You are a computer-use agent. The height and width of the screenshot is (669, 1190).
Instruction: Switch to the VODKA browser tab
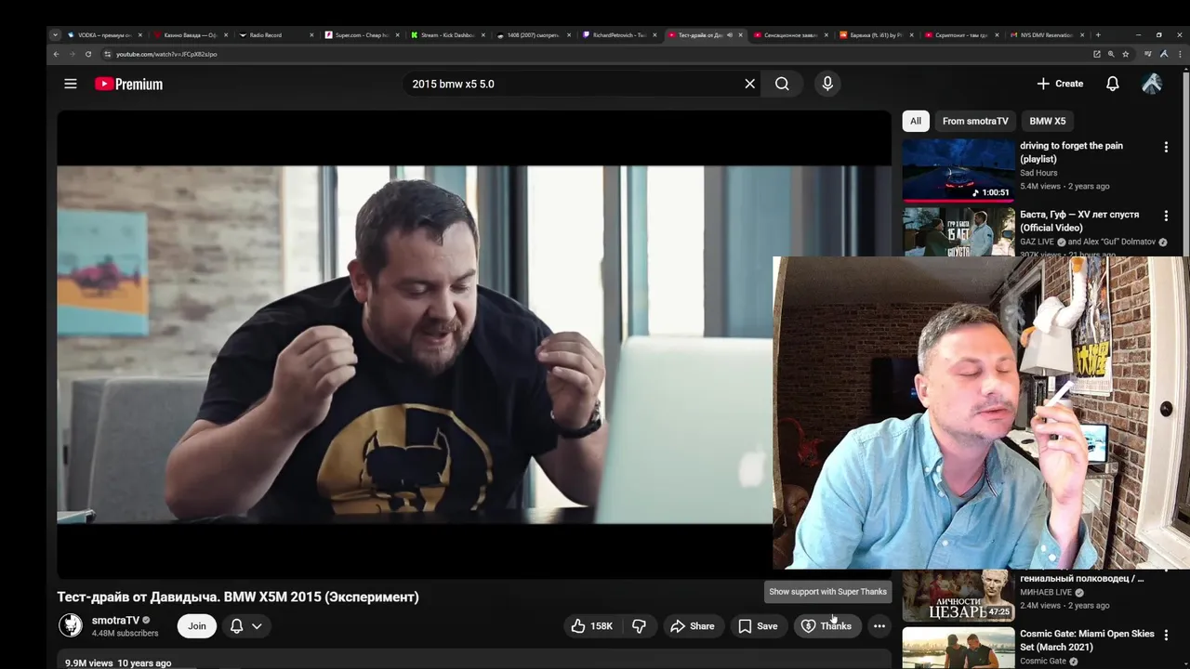click(102, 35)
